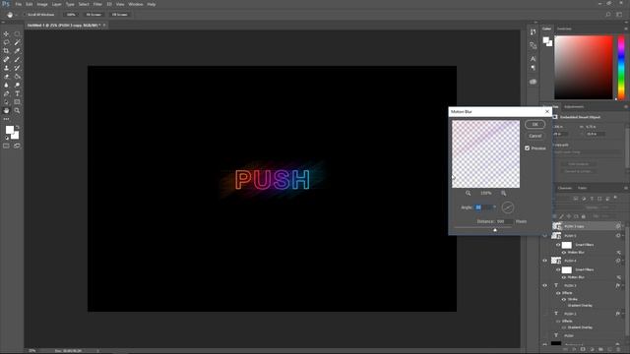Select the Hand tool

pos(6,110)
